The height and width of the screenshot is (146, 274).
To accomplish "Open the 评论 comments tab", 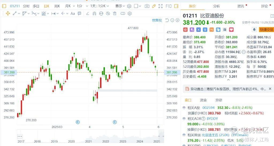I will click(264, 6).
